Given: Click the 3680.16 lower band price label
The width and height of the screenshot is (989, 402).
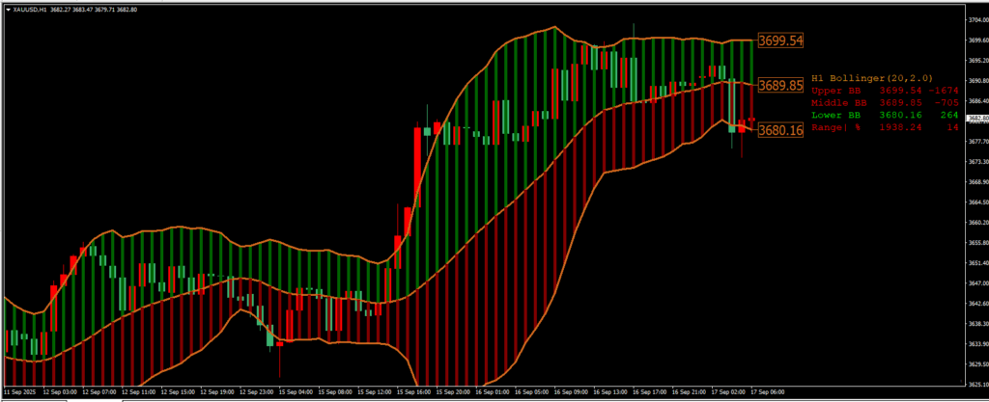Looking at the screenshot, I should click(x=780, y=129).
